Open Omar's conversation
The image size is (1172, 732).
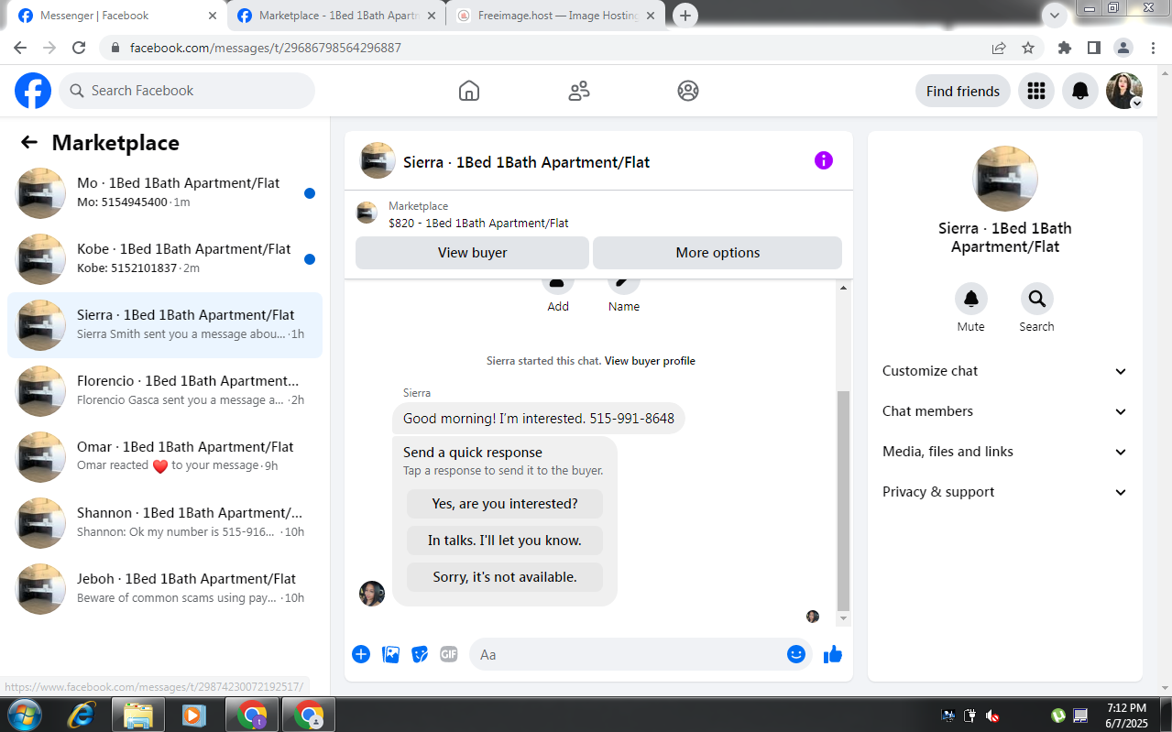pos(165,457)
